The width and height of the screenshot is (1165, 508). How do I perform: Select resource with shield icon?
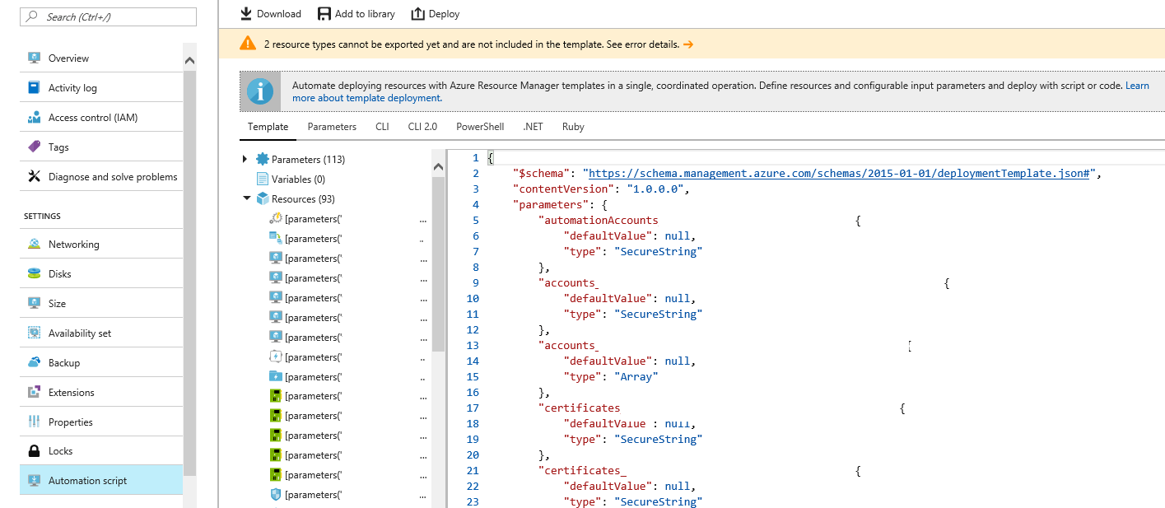click(x=276, y=494)
